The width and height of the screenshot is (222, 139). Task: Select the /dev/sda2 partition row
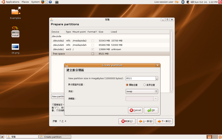pos(110,41)
